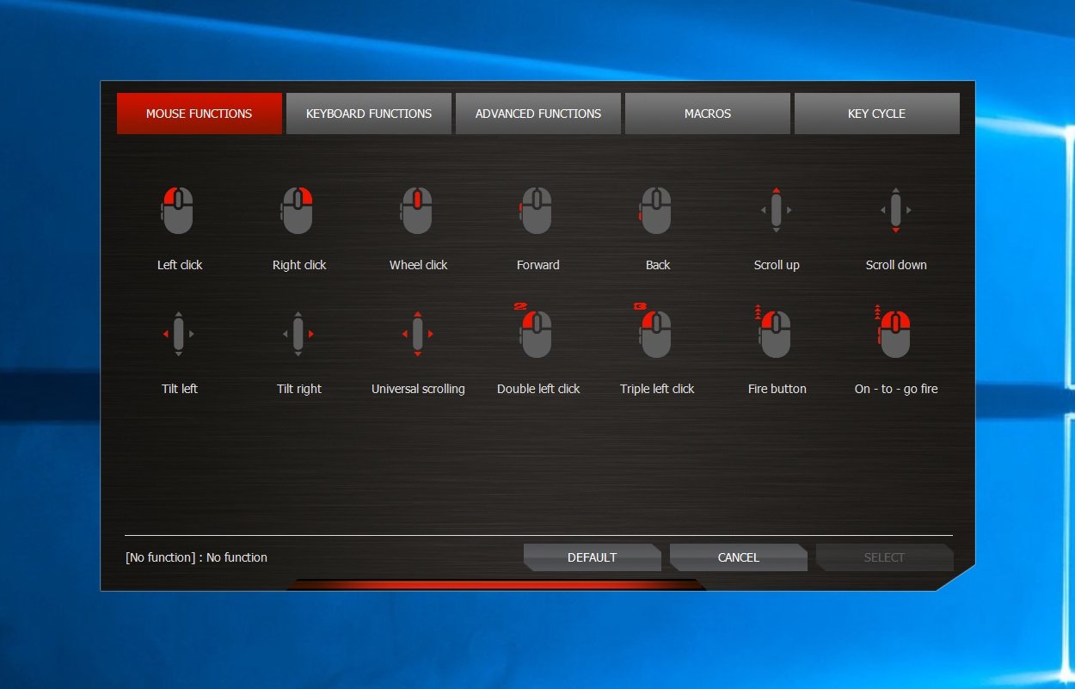This screenshot has height=689, width=1075.
Task: Switch to the Keyboard Functions tab
Action: [369, 114]
